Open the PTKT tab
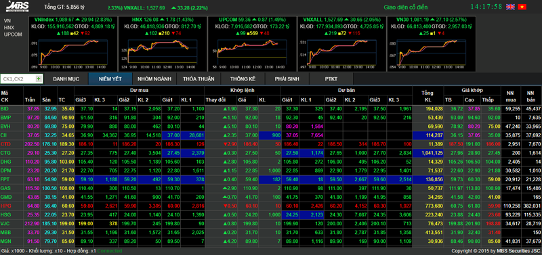The height and width of the screenshot is (255, 542). pos(331,78)
